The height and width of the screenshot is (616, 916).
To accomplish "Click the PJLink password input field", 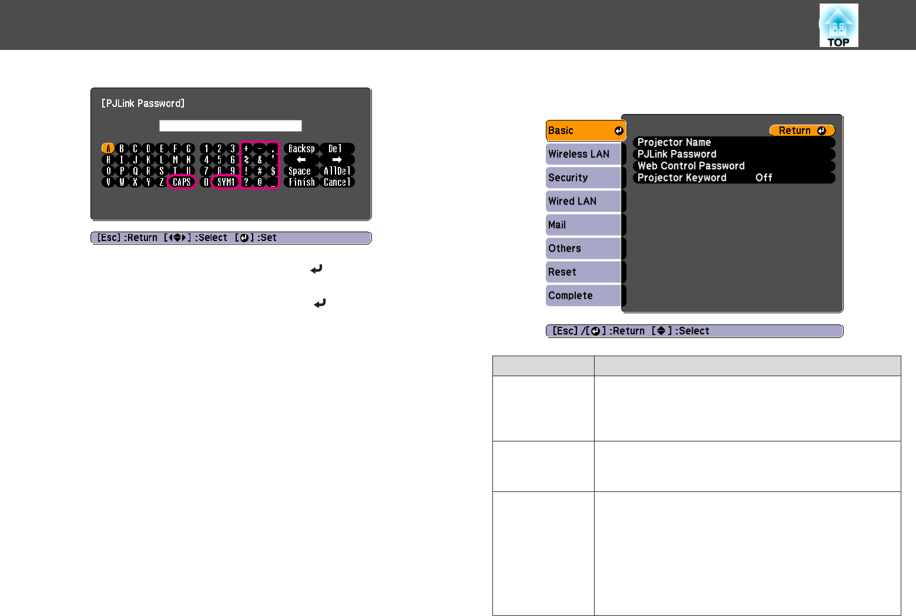I will 230,126.
